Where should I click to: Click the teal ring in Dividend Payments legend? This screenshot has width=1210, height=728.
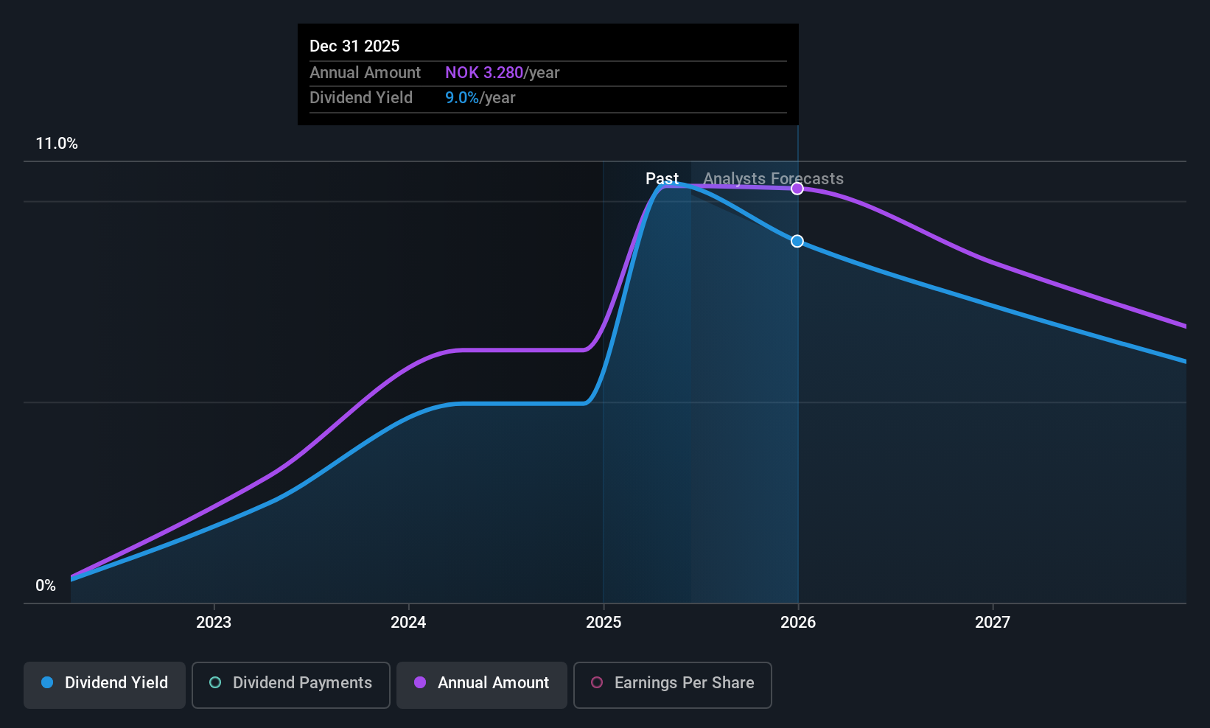tap(215, 682)
